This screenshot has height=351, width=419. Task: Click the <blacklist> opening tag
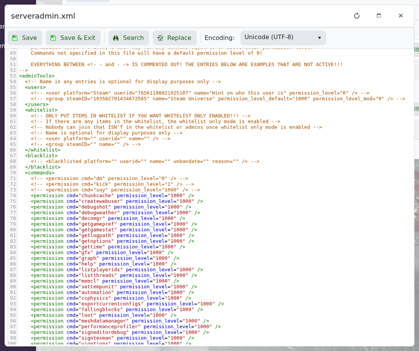pos(41,156)
